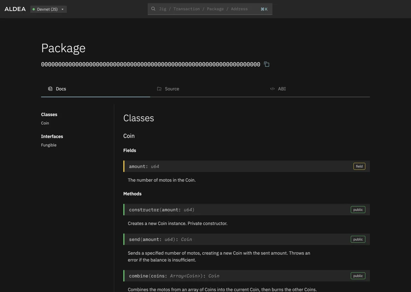
Task: Click the field badge on the amount row
Action: click(x=359, y=166)
